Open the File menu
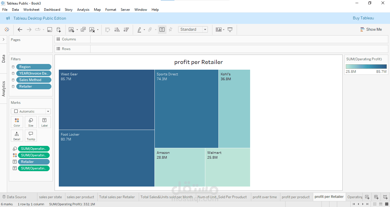 pos(5,9)
